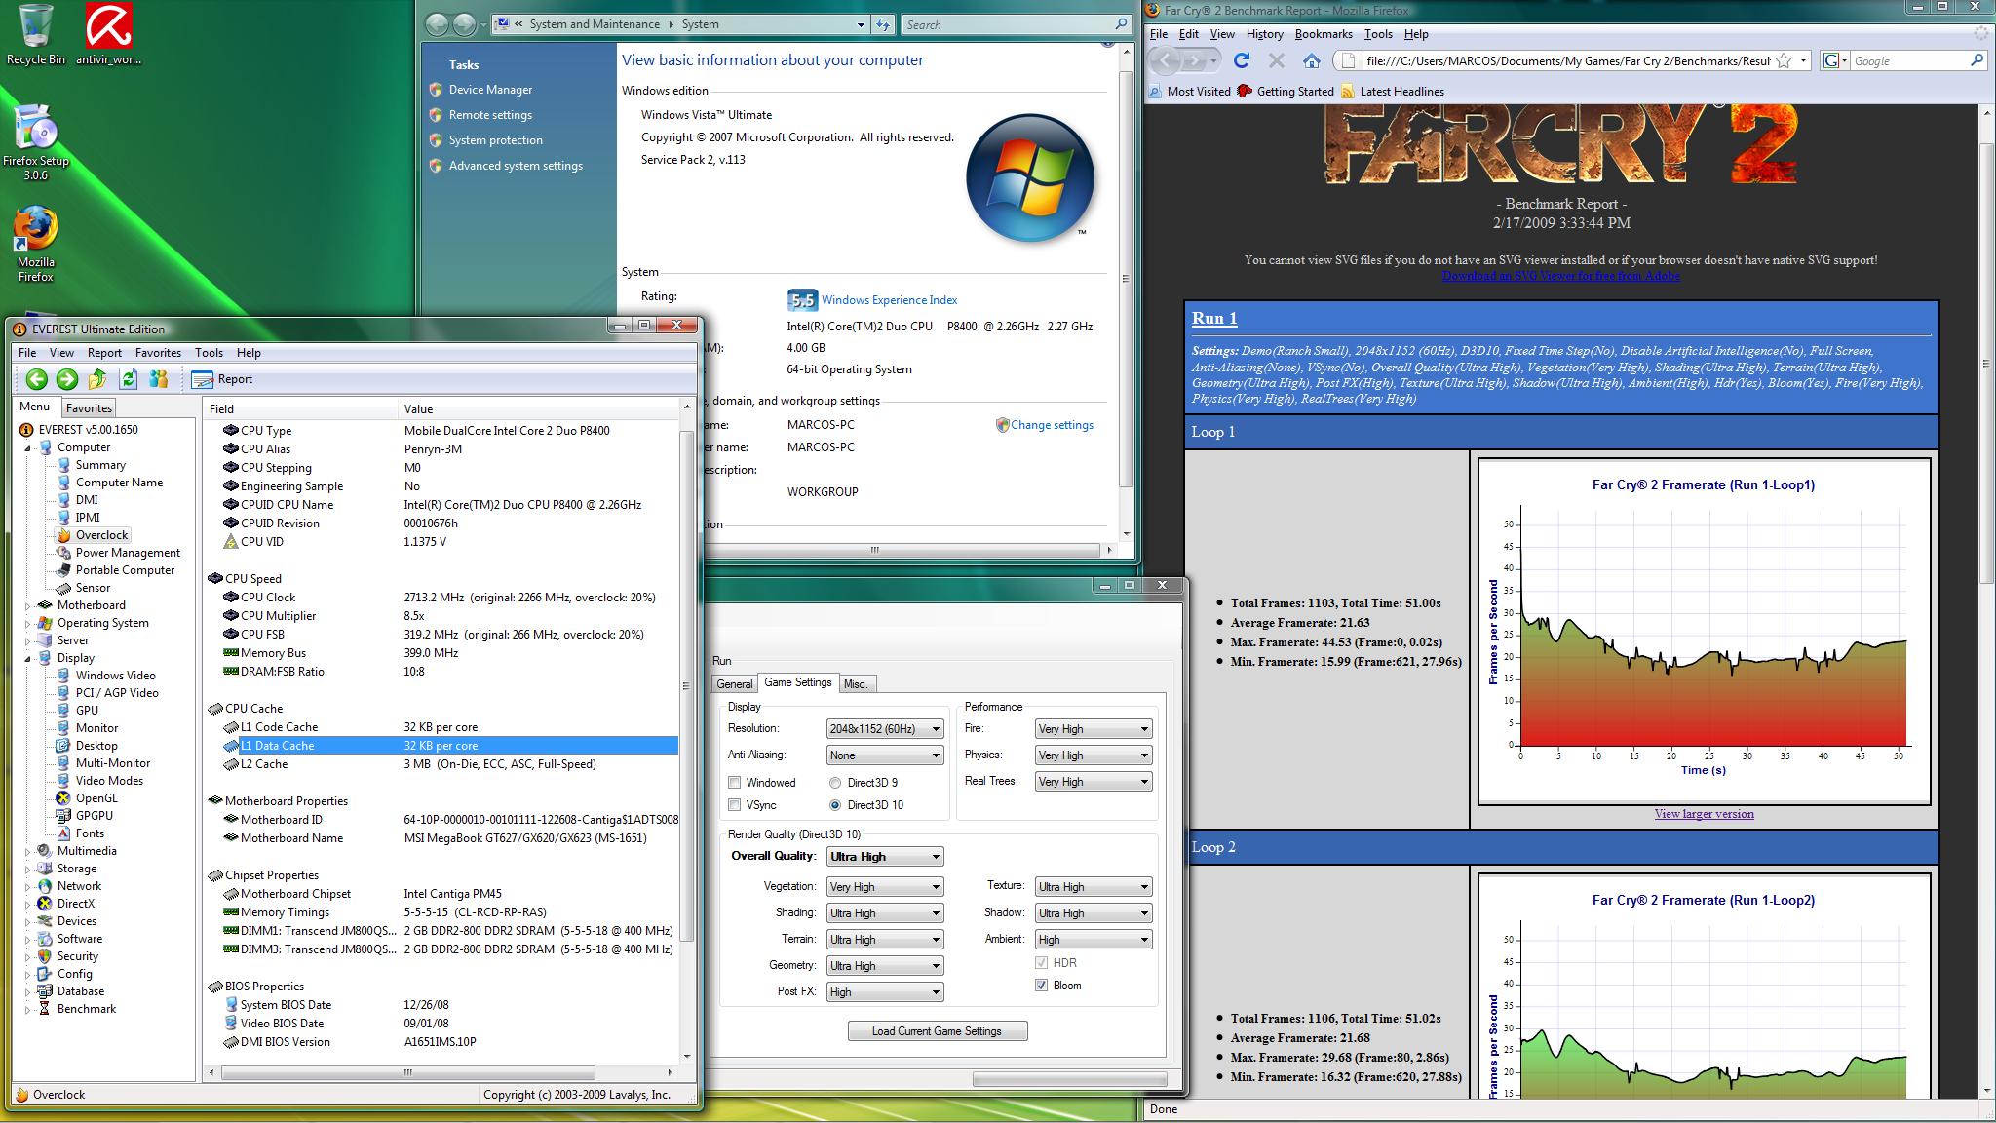Screen dimensions: 1996x1123
Task: Expand Motherboard node in EVEREST tree
Action: tap(28, 605)
